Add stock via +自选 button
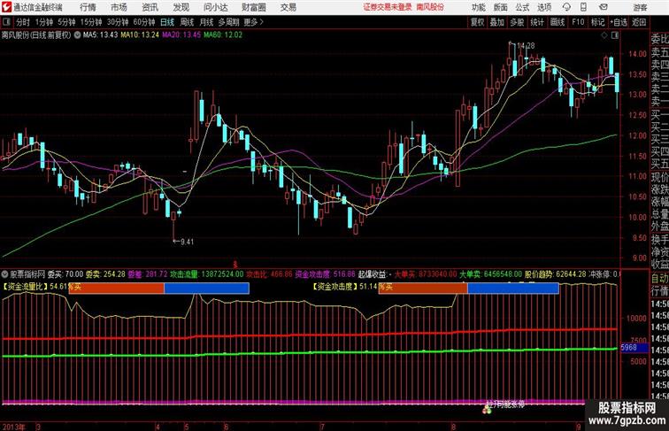This screenshot has width=669, height=431. [x=619, y=22]
